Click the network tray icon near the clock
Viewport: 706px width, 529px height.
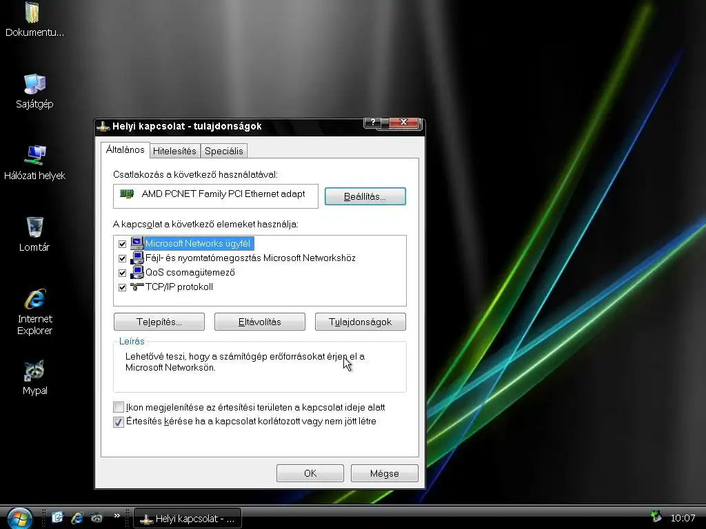click(x=656, y=517)
